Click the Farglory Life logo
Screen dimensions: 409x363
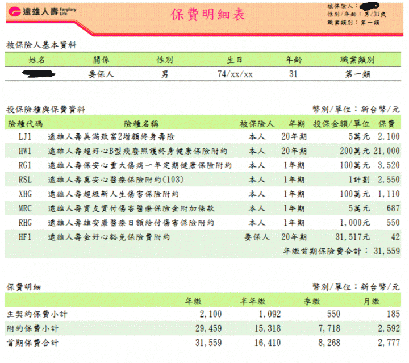(x=42, y=11)
